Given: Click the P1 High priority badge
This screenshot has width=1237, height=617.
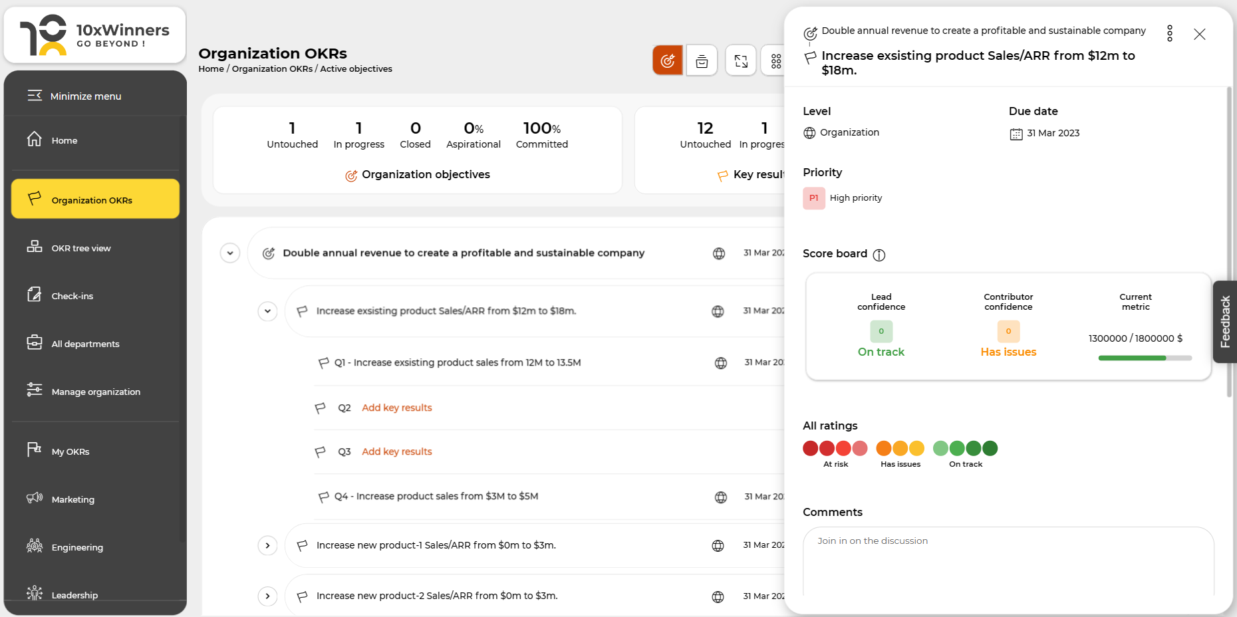Looking at the screenshot, I should (x=813, y=197).
